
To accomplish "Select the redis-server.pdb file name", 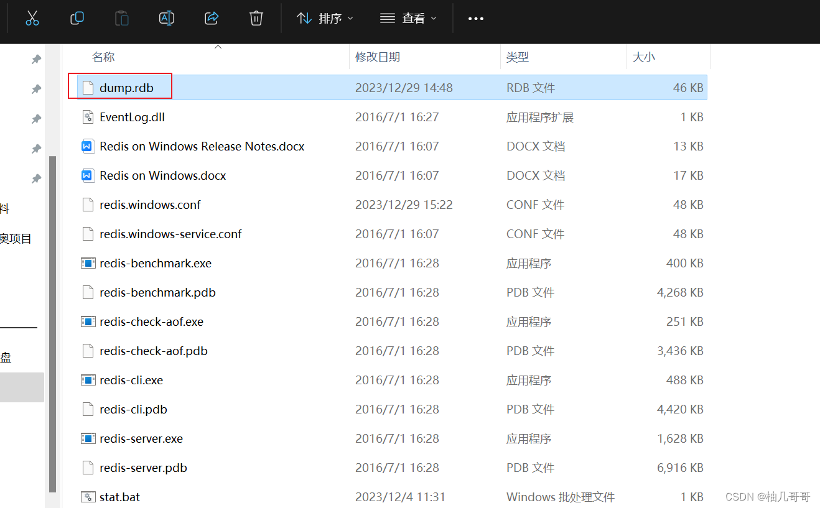I will (143, 468).
